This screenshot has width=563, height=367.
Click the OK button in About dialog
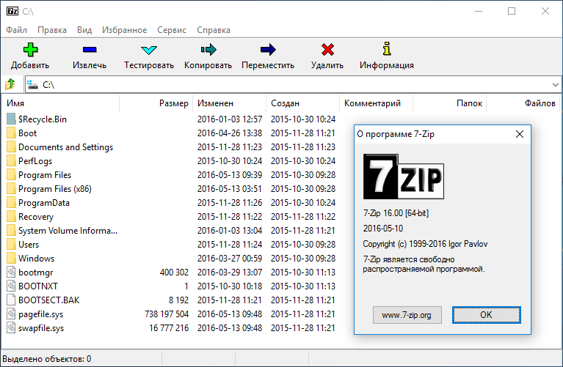[486, 315]
